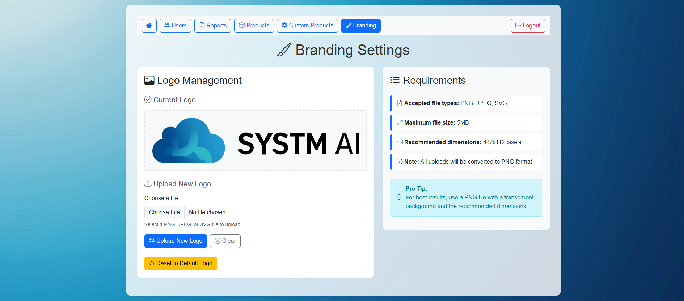
Task: Go to the Reports section
Action: click(x=212, y=26)
